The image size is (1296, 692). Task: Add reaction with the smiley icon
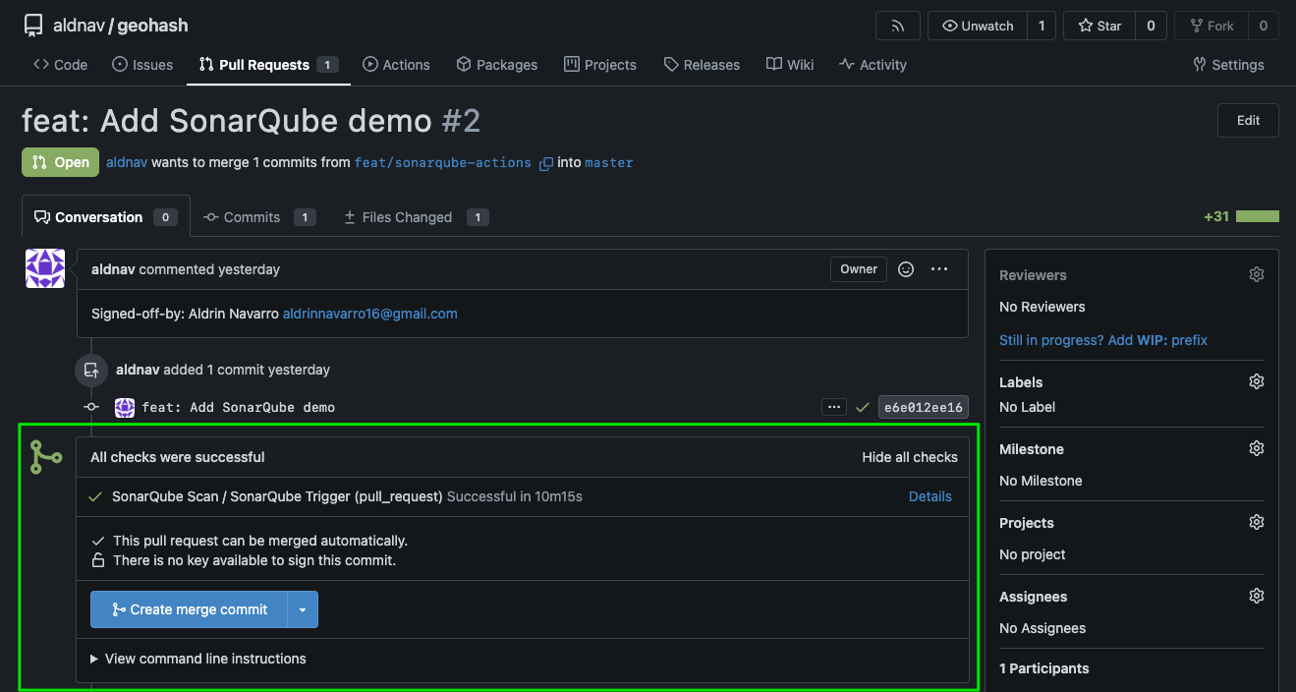pyautogui.click(x=907, y=268)
